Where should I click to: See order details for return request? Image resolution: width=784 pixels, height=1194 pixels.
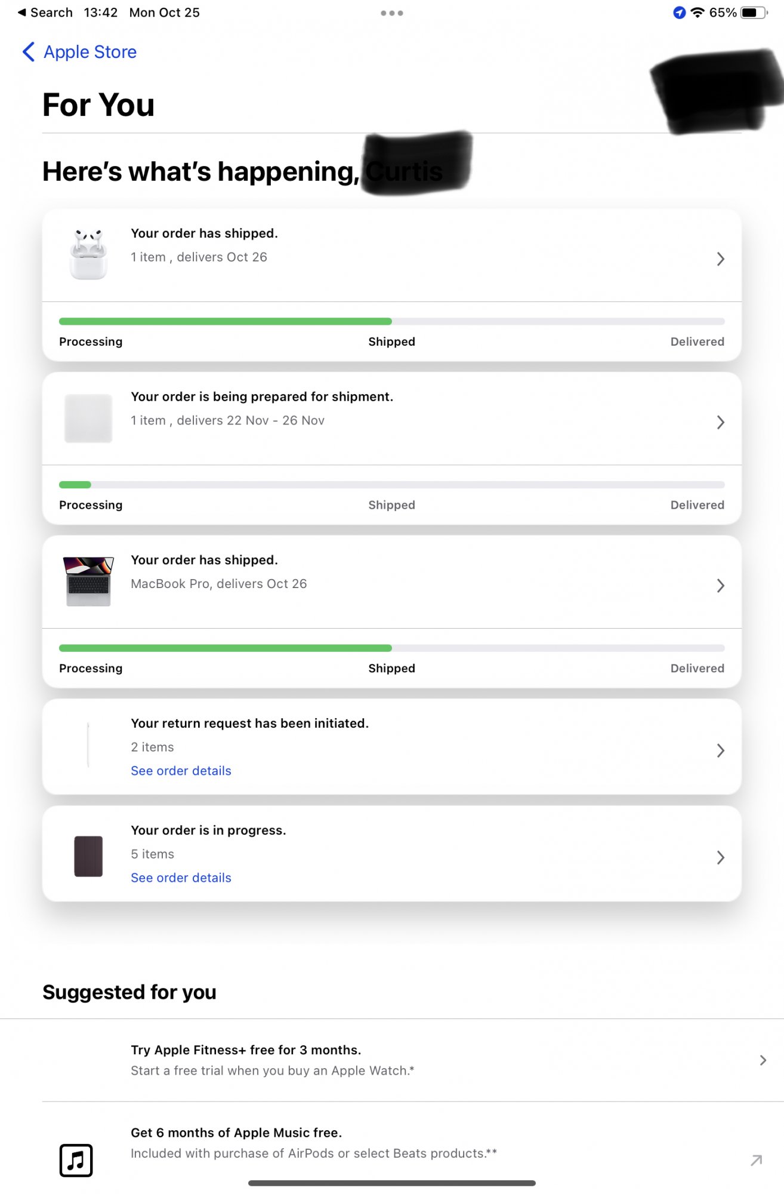(181, 771)
